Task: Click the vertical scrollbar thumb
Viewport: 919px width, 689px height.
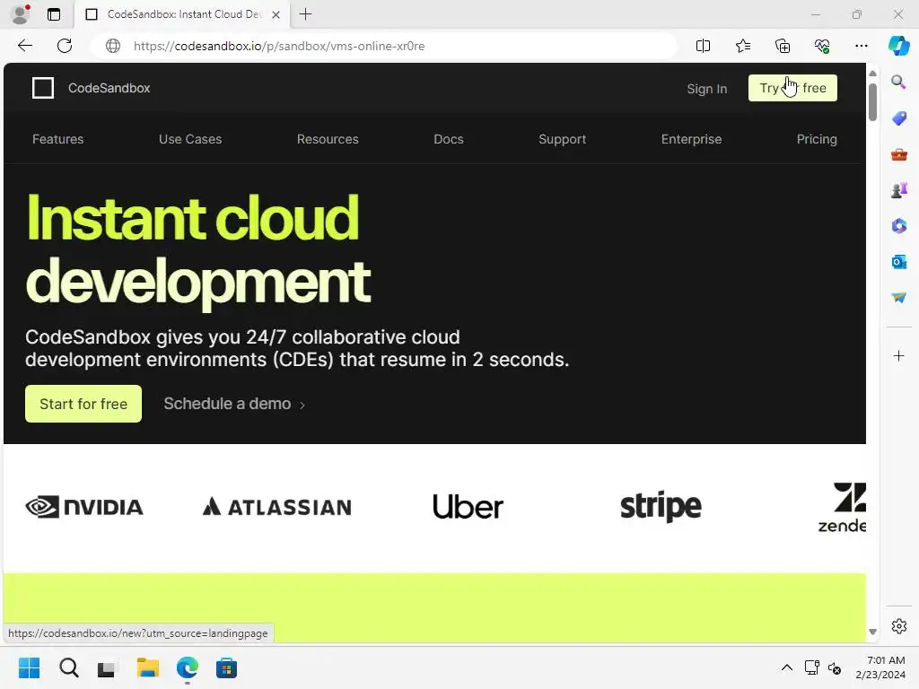Action: [872, 102]
